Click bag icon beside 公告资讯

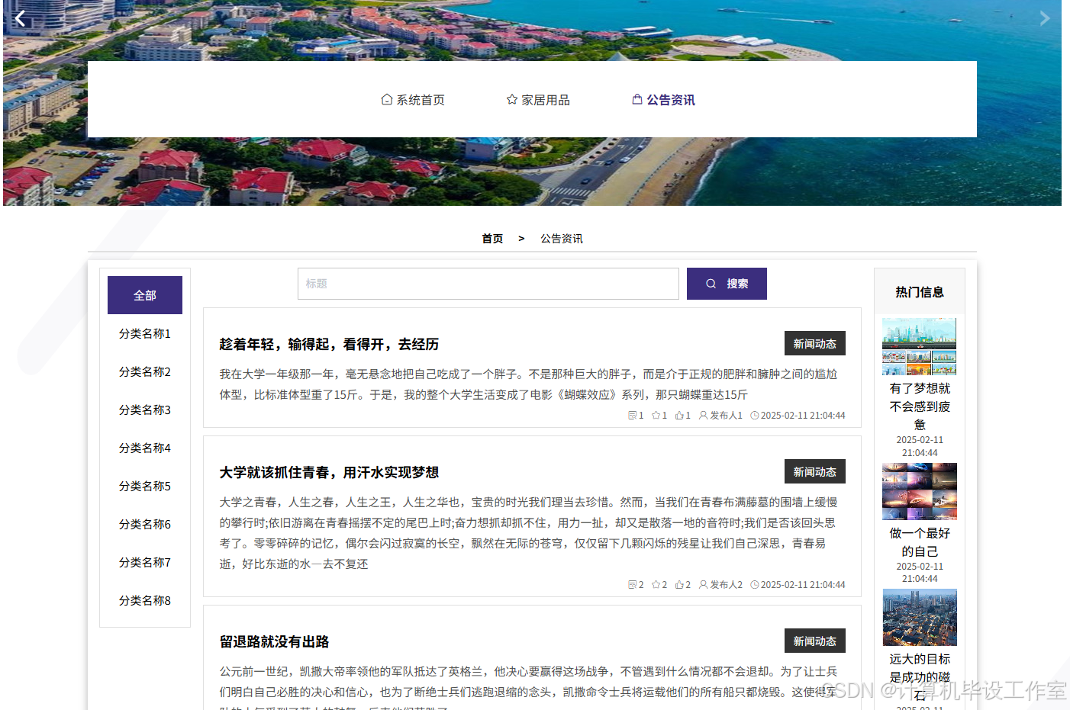pos(637,99)
